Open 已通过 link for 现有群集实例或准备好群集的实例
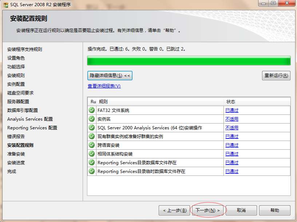 (x=231, y=137)
